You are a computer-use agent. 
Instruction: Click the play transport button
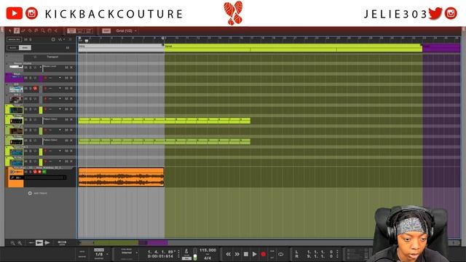click(254, 254)
